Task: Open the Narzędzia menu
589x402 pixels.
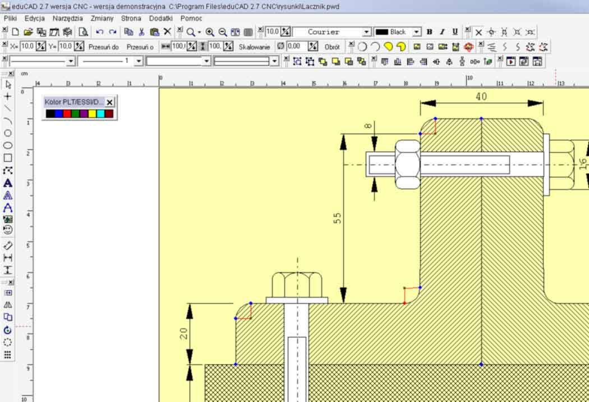Action: pos(68,18)
